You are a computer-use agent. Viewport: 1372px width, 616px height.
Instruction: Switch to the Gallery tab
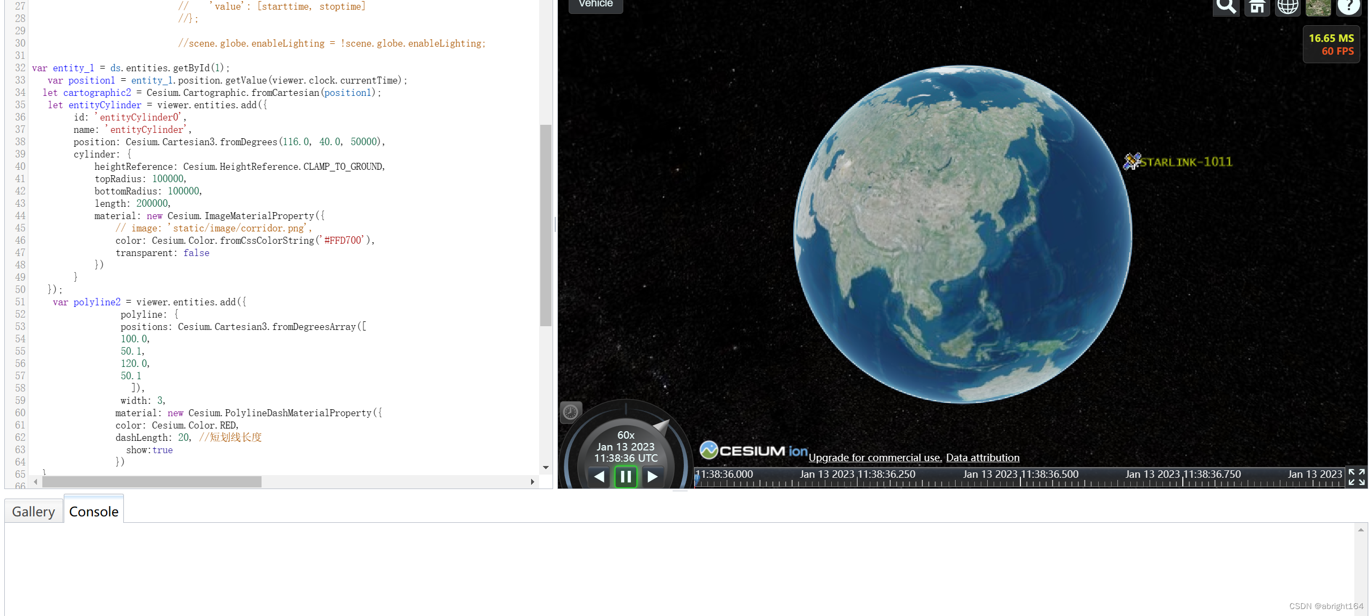coord(33,510)
